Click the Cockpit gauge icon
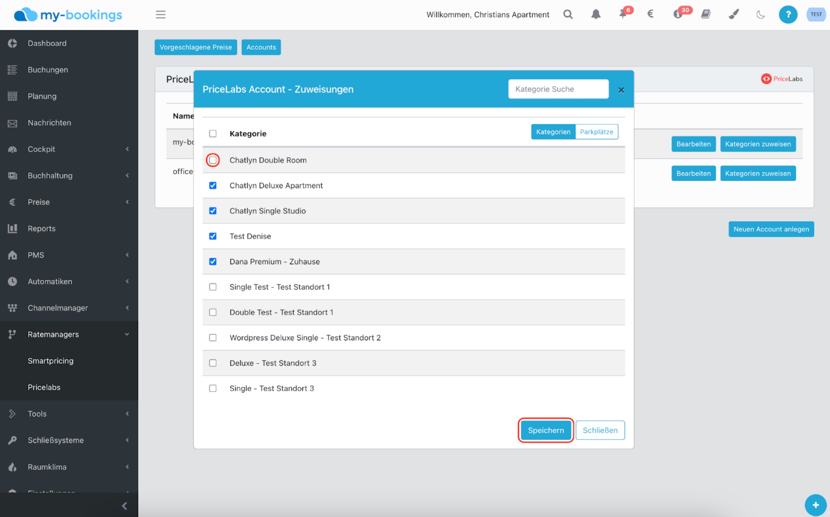This screenshot has height=517, width=830. click(x=13, y=149)
